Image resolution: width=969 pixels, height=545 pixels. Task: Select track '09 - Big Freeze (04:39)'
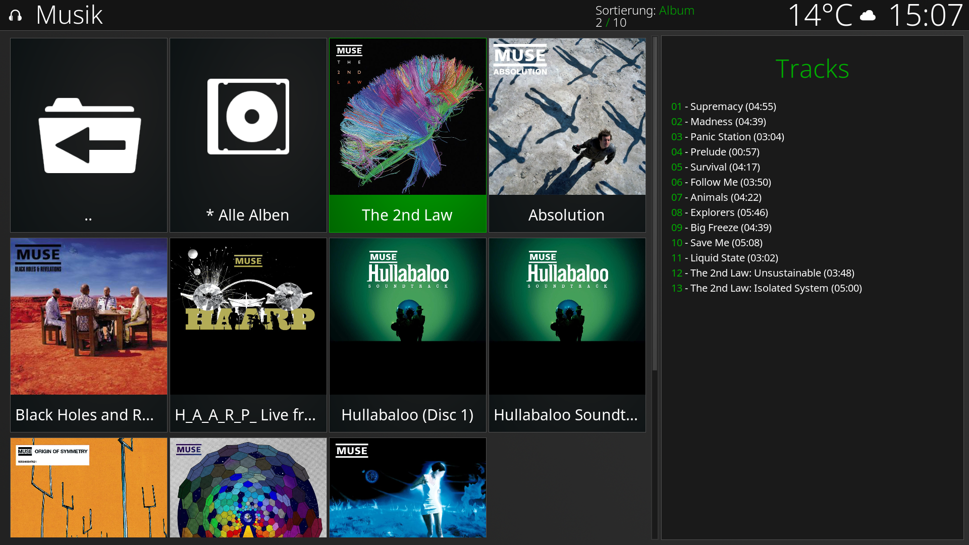tap(721, 228)
